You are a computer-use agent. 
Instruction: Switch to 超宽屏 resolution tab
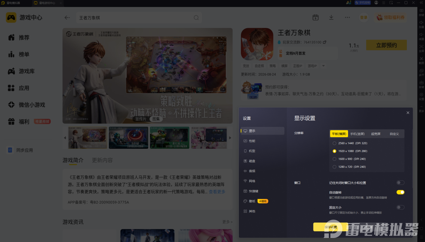pos(376,134)
